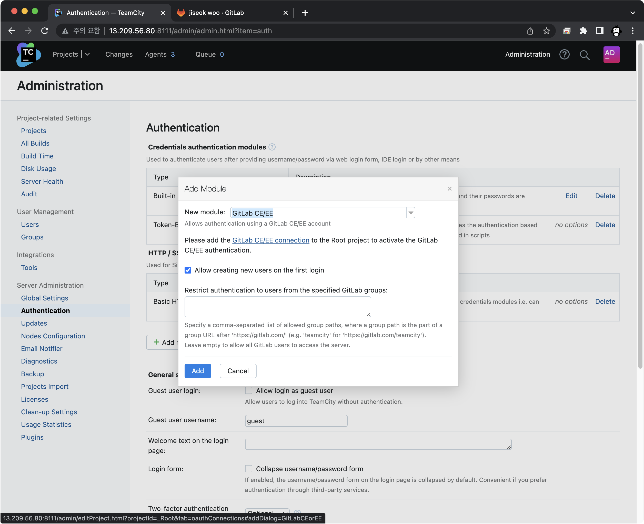The height and width of the screenshot is (524, 644).
Task: Close the Add Module dialog with X
Action: pos(449,189)
